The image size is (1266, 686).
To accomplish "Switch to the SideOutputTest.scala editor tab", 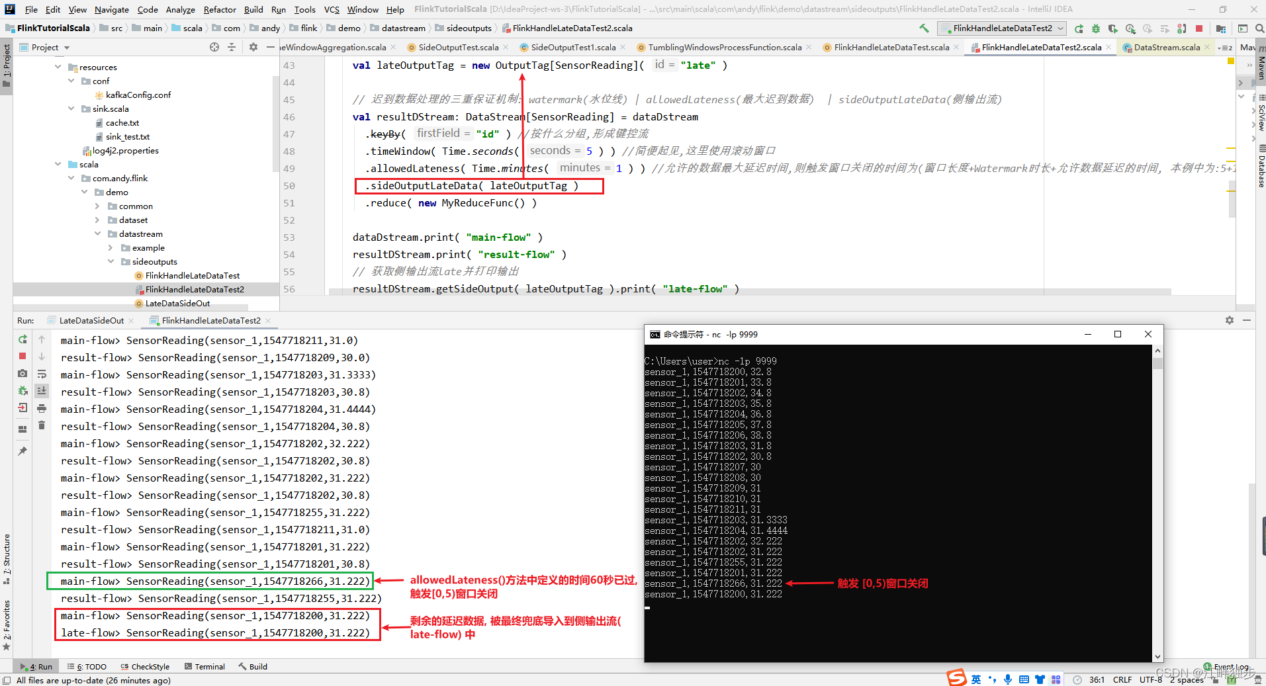I will coord(459,48).
